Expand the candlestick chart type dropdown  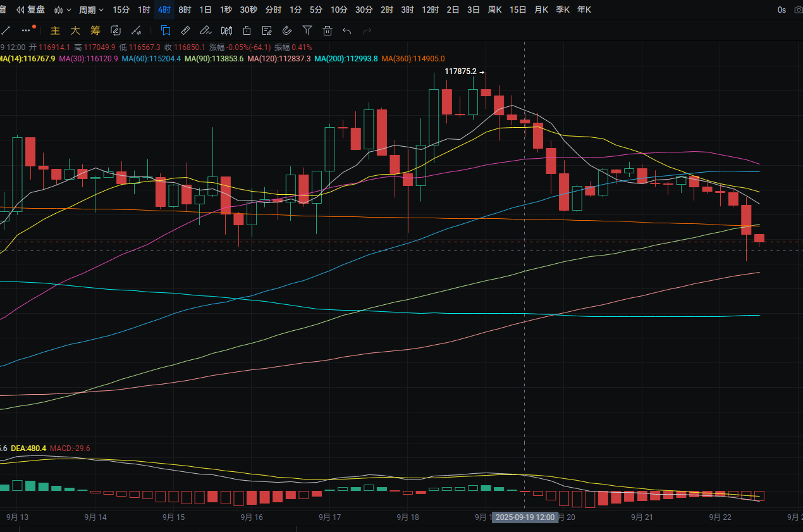(x=63, y=9)
